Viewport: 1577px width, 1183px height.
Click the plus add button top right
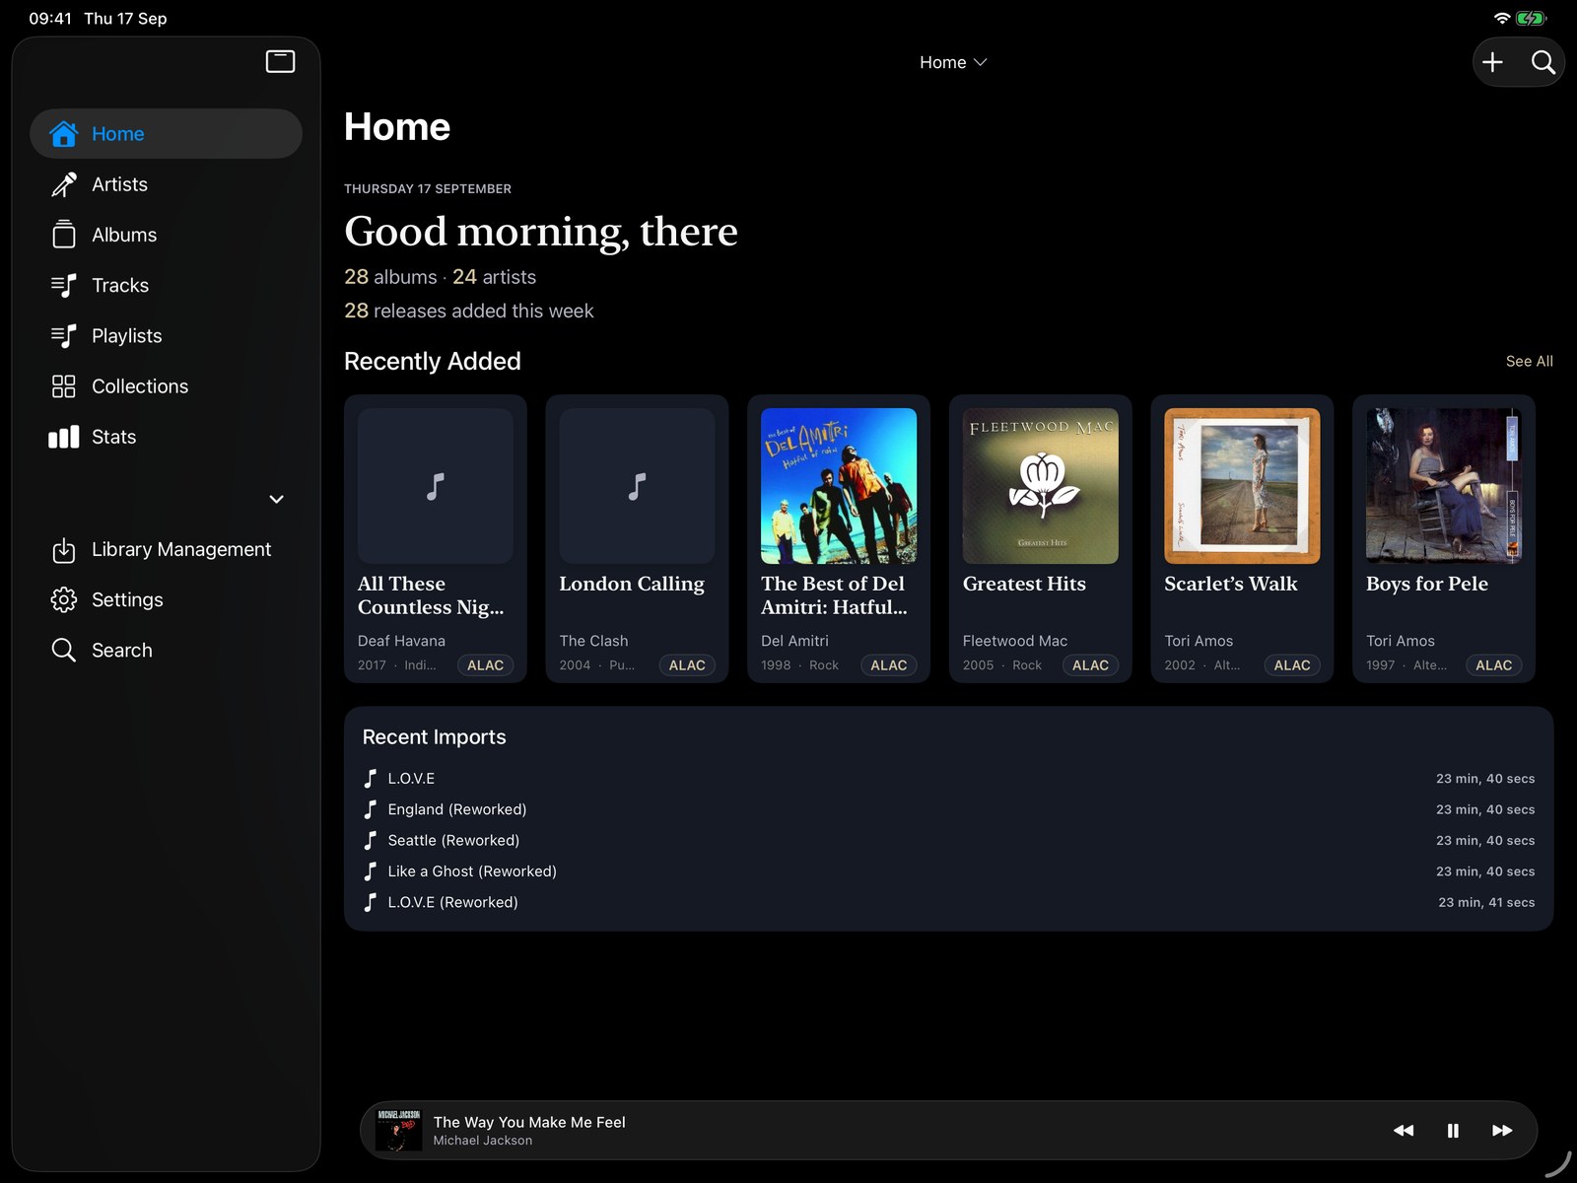1492,62
